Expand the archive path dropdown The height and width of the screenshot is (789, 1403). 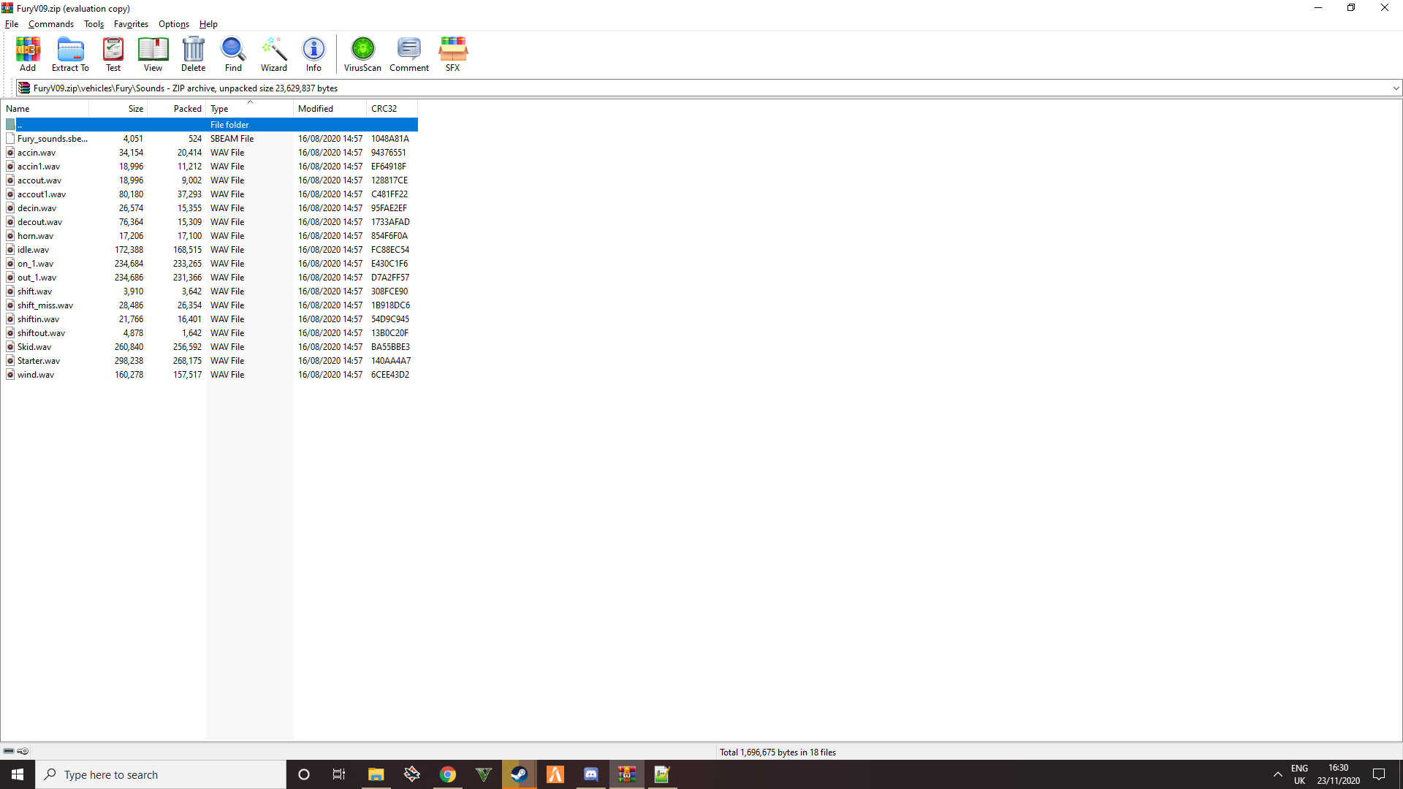1396,88
